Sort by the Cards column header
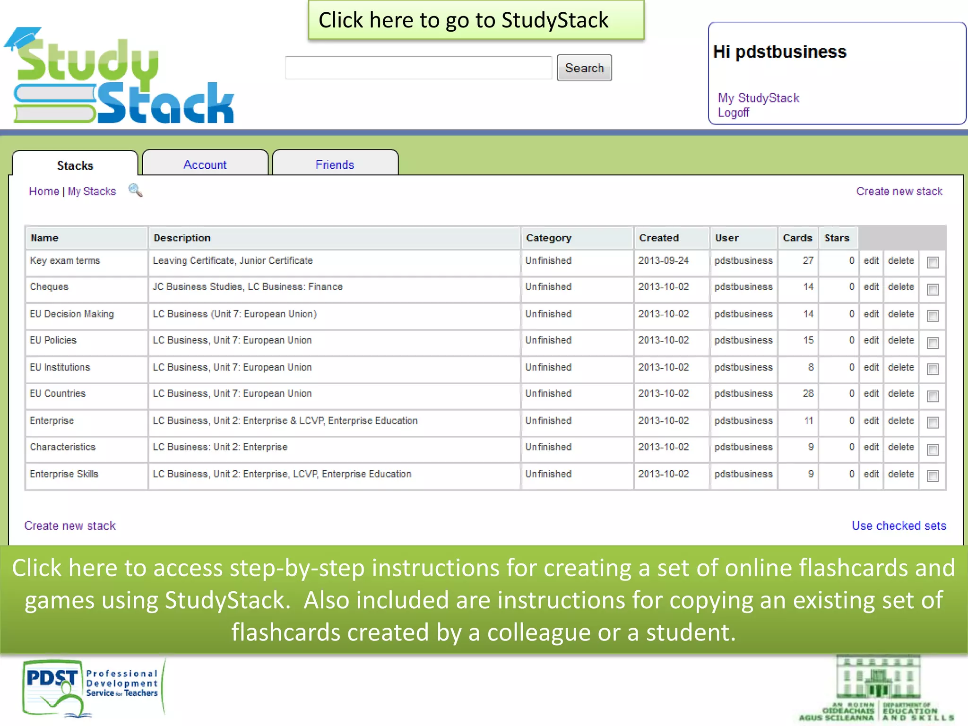This screenshot has height=726, width=968. click(797, 238)
